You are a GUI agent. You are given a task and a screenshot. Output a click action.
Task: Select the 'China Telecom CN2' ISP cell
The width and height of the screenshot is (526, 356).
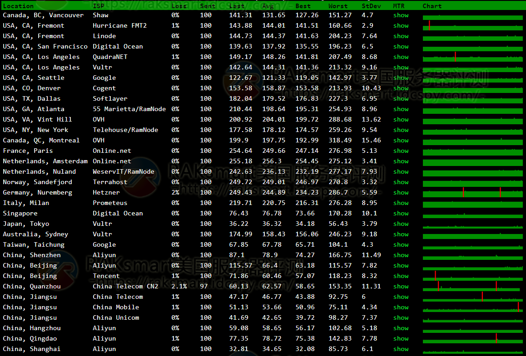pos(125,286)
